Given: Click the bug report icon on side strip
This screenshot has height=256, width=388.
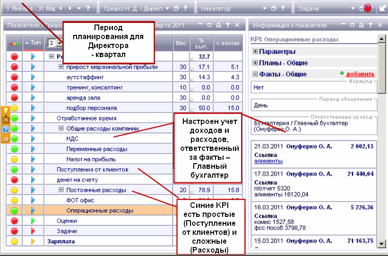Looking at the screenshot, I should click(x=6, y=120).
